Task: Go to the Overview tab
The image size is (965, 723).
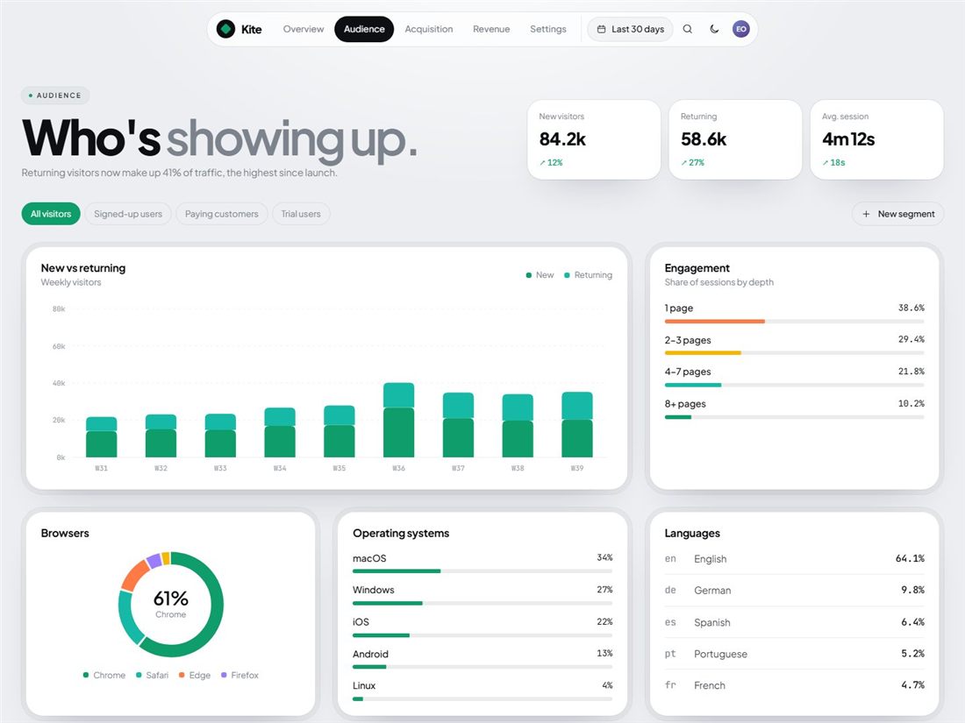Action: (x=304, y=29)
